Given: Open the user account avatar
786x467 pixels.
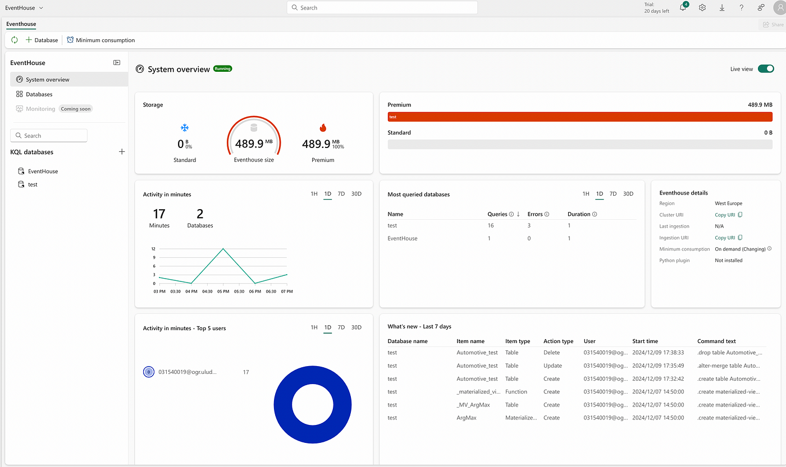Looking at the screenshot, I should (779, 8).
